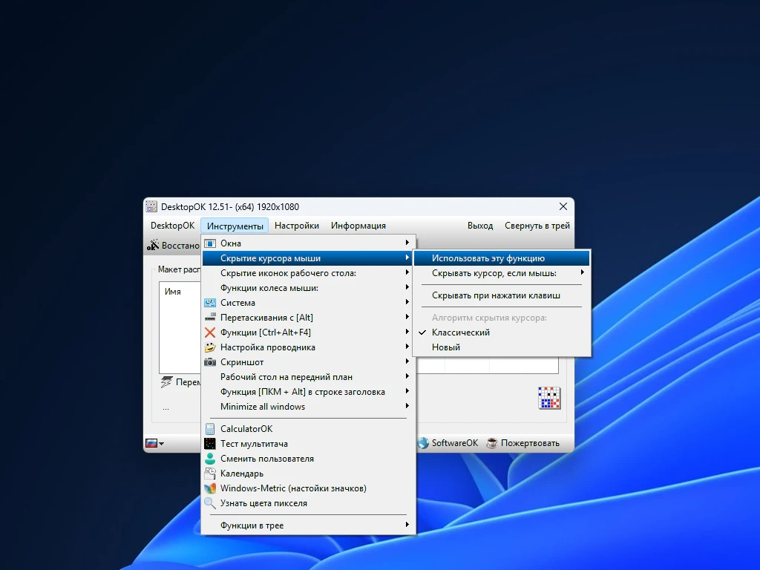Screen dimensions: 760x570
Task: Click the Имя column header
Action: (172, 291)
